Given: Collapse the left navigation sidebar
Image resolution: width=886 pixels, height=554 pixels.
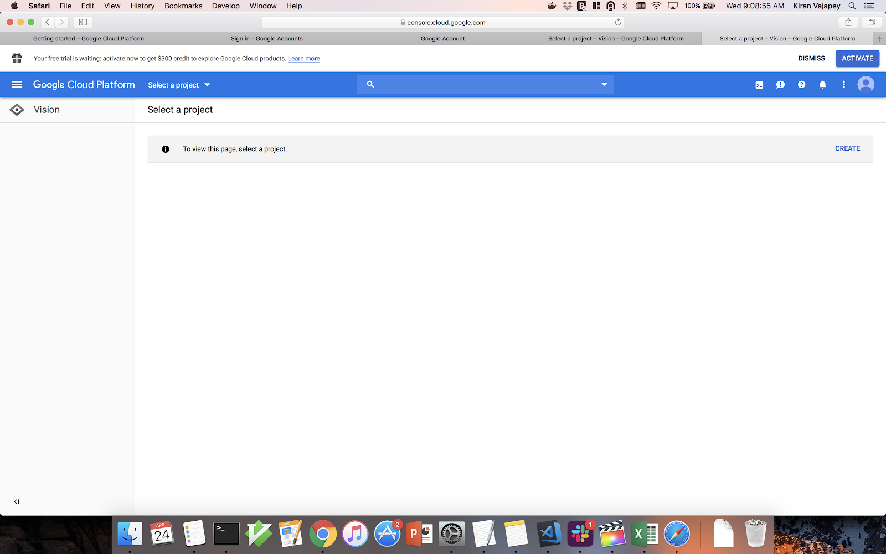Looking at the screenshot, I should (x=17, y=502).
